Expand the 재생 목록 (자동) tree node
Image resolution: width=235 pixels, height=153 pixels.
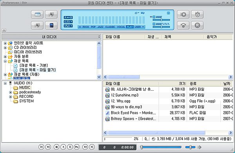pos(5,75)
